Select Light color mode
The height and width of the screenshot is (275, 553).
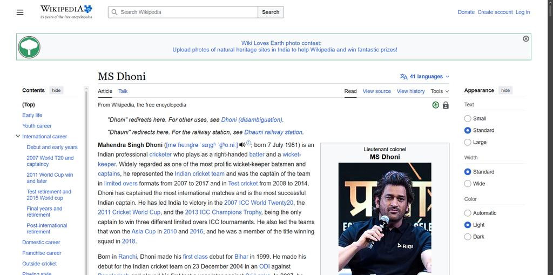(468, 225)
